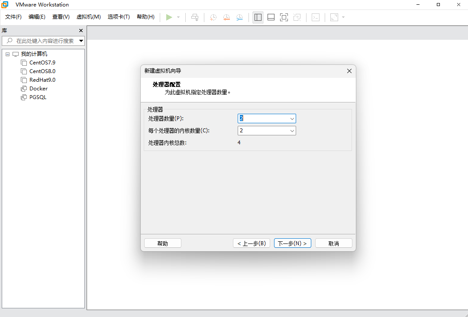
Task: Click the Docker VM icon
Action: point(23,89)
